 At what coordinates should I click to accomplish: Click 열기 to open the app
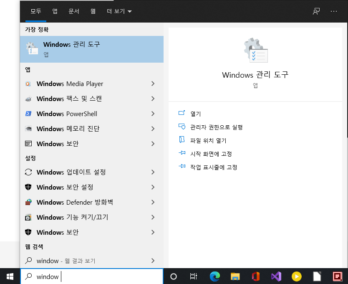click(x=196, y=114)
